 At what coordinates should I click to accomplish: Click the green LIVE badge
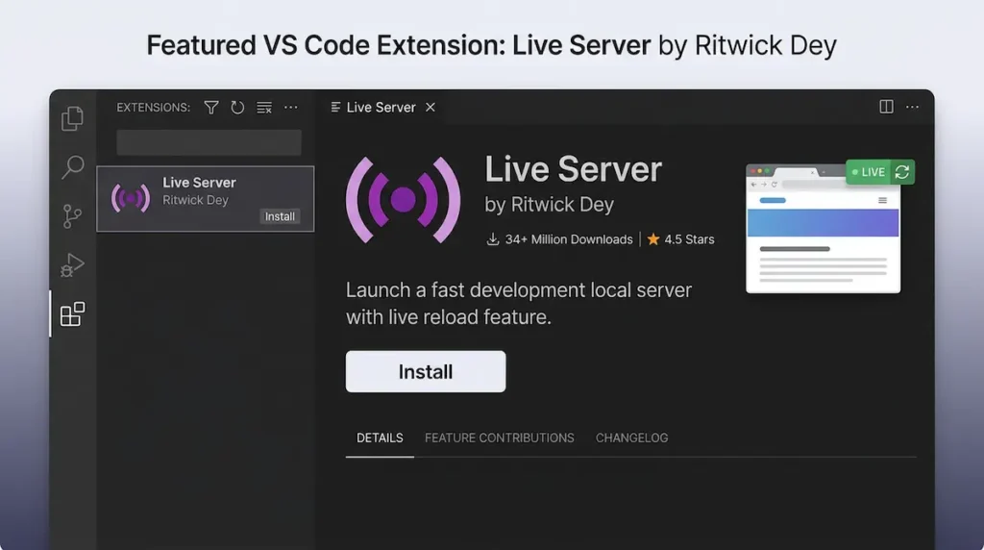869,172
